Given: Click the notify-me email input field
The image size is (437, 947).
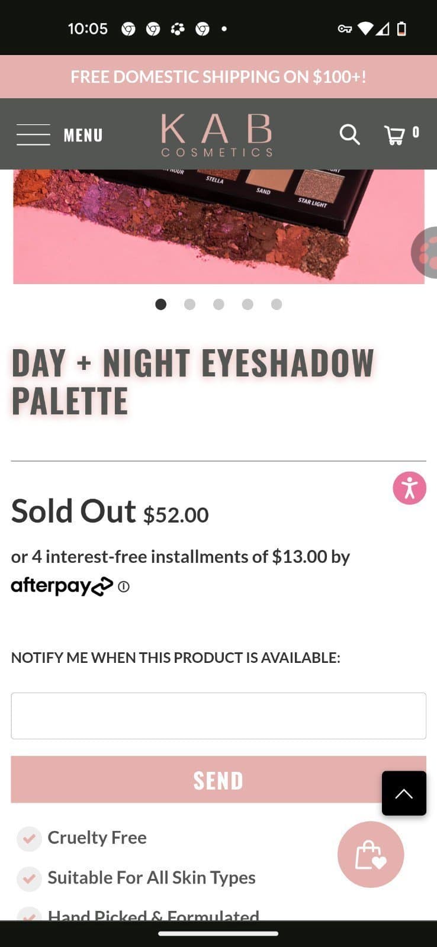Looking at the screenshot, I should 218,716.
